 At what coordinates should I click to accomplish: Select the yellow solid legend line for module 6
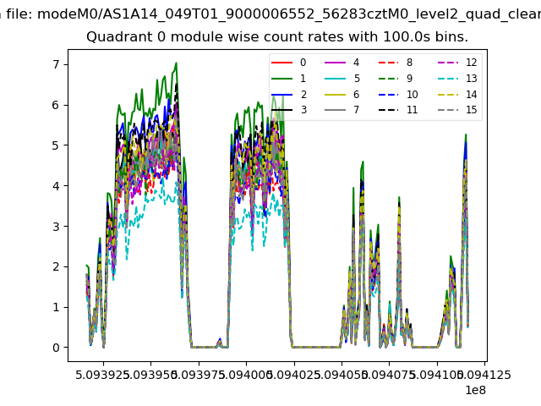pos(336,95)
